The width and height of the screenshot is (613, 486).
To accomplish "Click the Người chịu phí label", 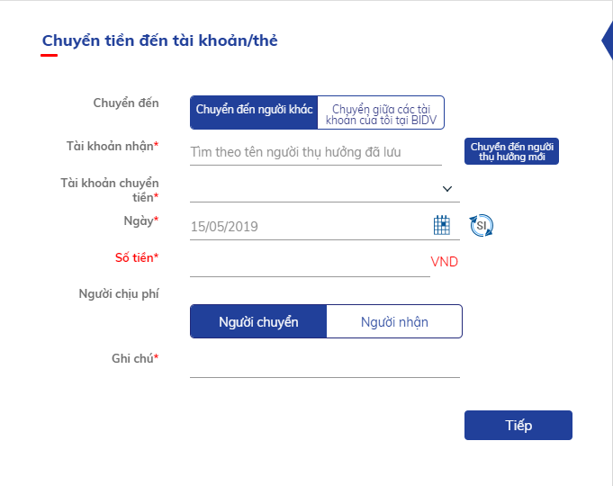I will 119,294.
